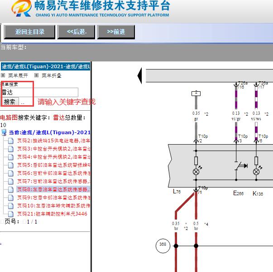Open 页码21:驻车辅助控制单元J446 entry

click(x=52, y=214)
